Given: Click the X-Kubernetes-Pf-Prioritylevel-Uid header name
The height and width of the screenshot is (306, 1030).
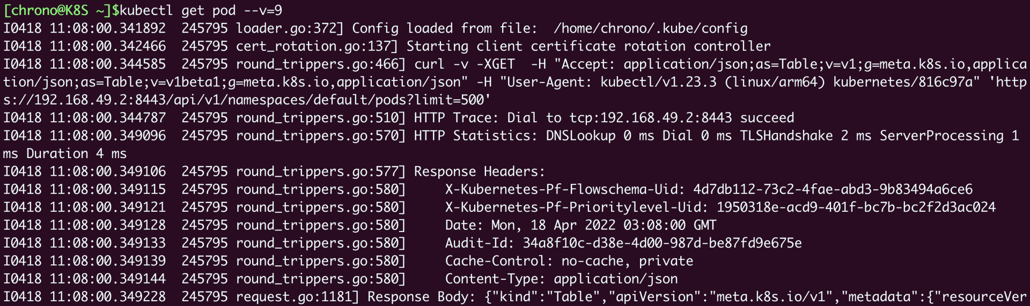Looking at the screenshot, I should click(x=577, y=207).
